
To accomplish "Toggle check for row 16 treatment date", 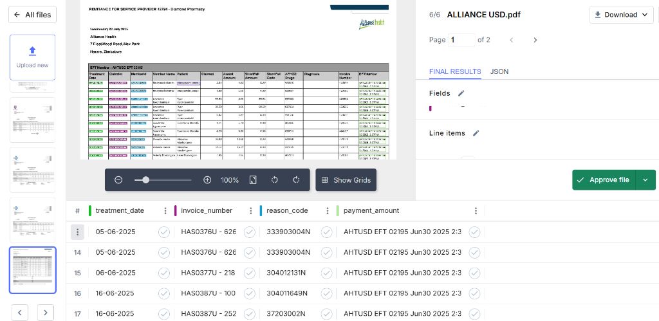I will click(x=164, y=293).
